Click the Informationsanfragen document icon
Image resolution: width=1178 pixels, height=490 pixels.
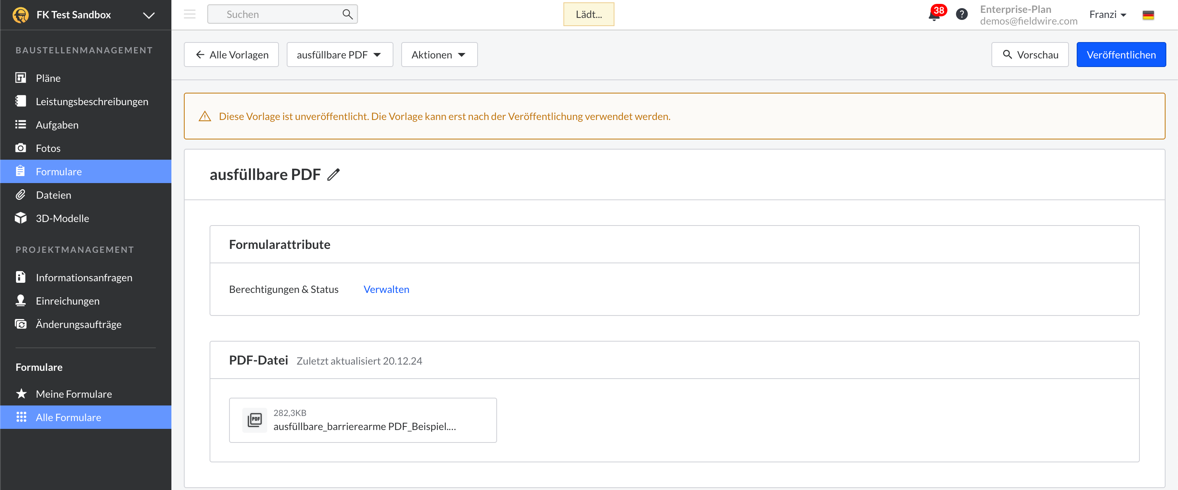[x=21, y=277]
